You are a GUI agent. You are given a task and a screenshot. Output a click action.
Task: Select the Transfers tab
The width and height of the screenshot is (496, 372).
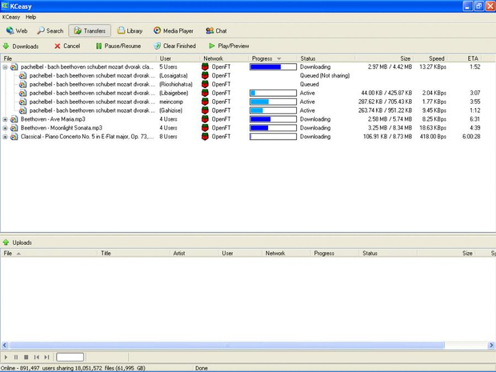click(90, 30)
